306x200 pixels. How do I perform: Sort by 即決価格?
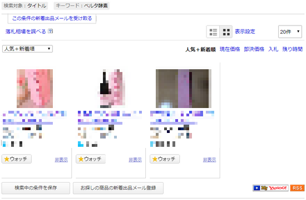254,49
